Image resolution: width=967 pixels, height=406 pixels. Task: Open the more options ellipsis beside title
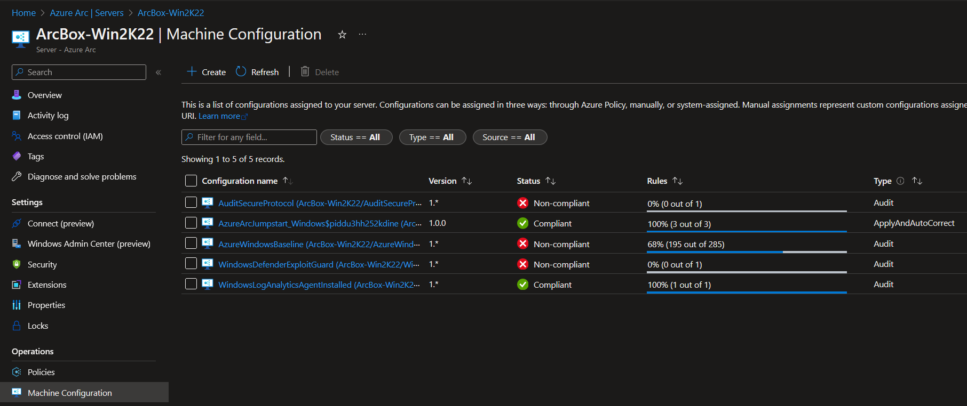coord(362,35)
